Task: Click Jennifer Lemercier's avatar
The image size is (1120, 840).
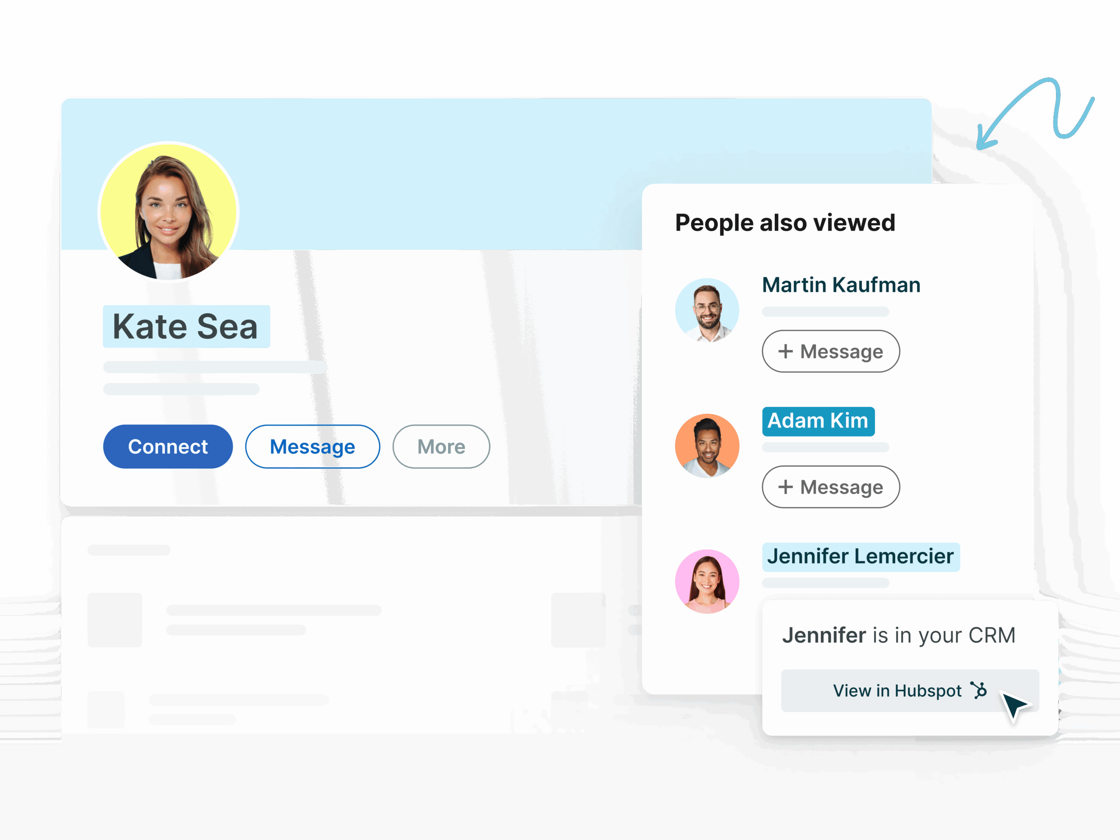Action: (707, 581)
